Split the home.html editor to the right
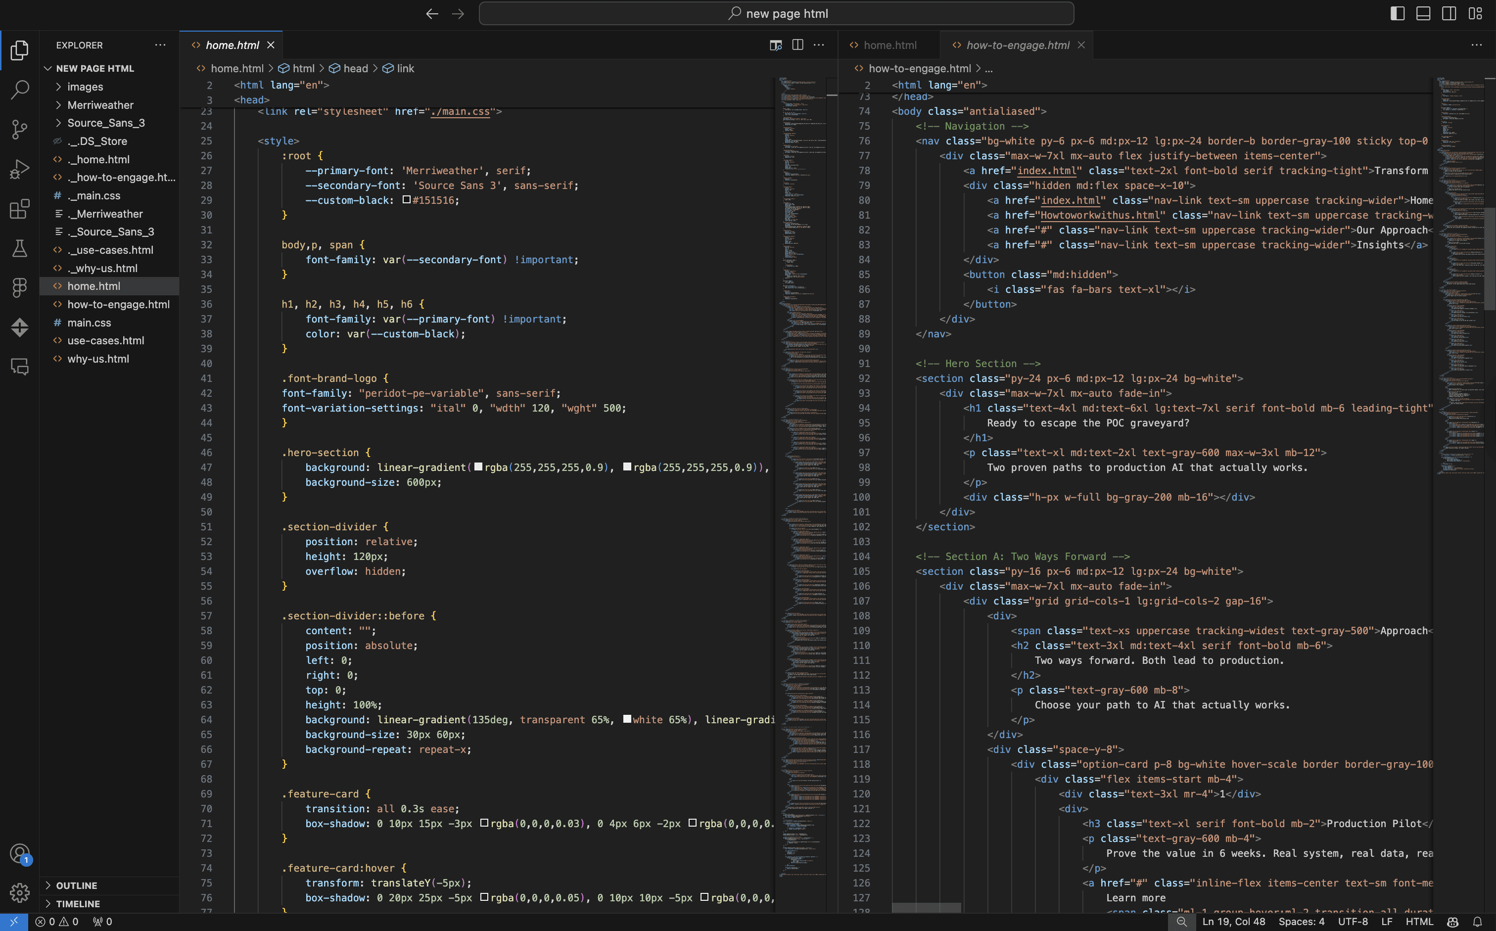 point(797,45)
